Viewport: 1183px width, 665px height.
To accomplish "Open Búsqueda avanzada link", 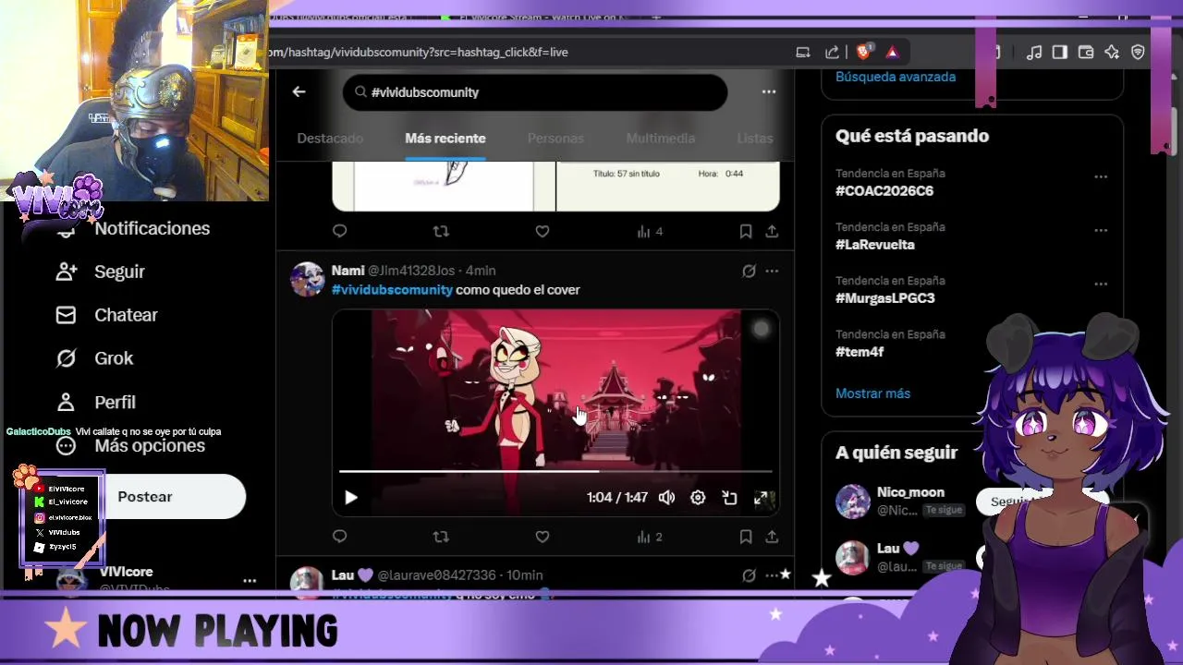I will (896, 77).
